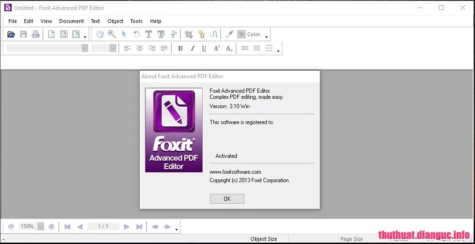Image resolution: width=475 pixels, height=244 pixels.
Task: Go to the first page
Action: click(68, 227)
